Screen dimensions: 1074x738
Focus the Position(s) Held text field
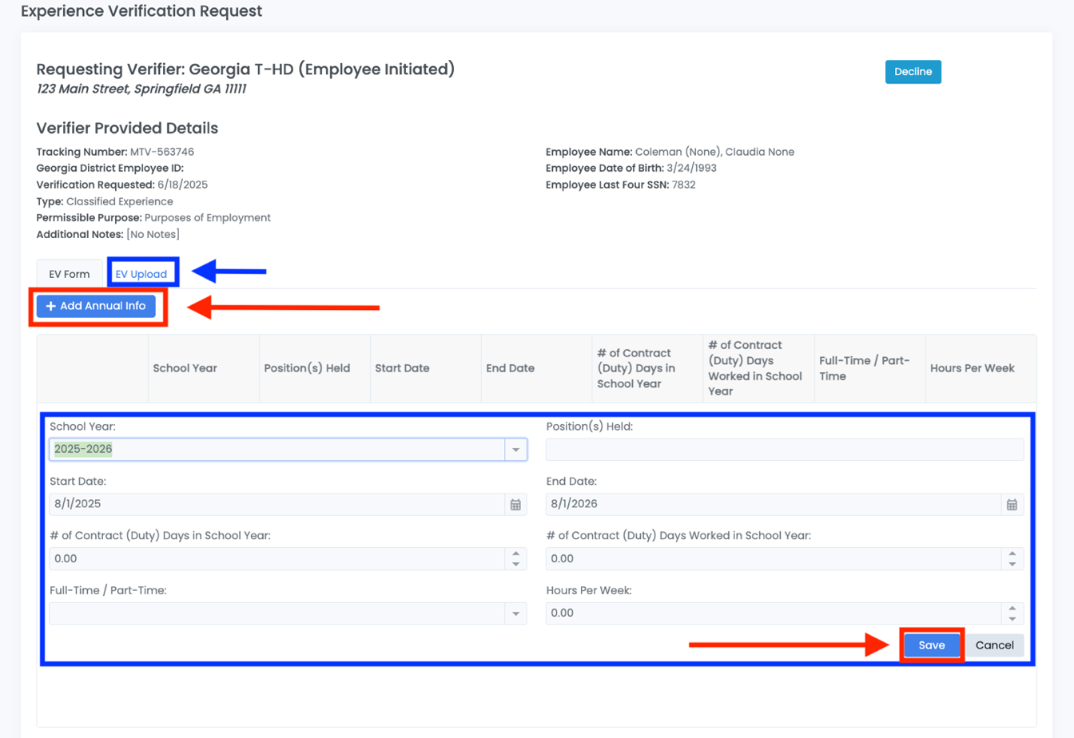click(x=784, y=450)
